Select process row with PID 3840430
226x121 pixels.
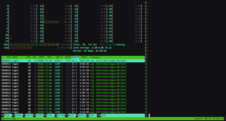[x=73, y=106]
